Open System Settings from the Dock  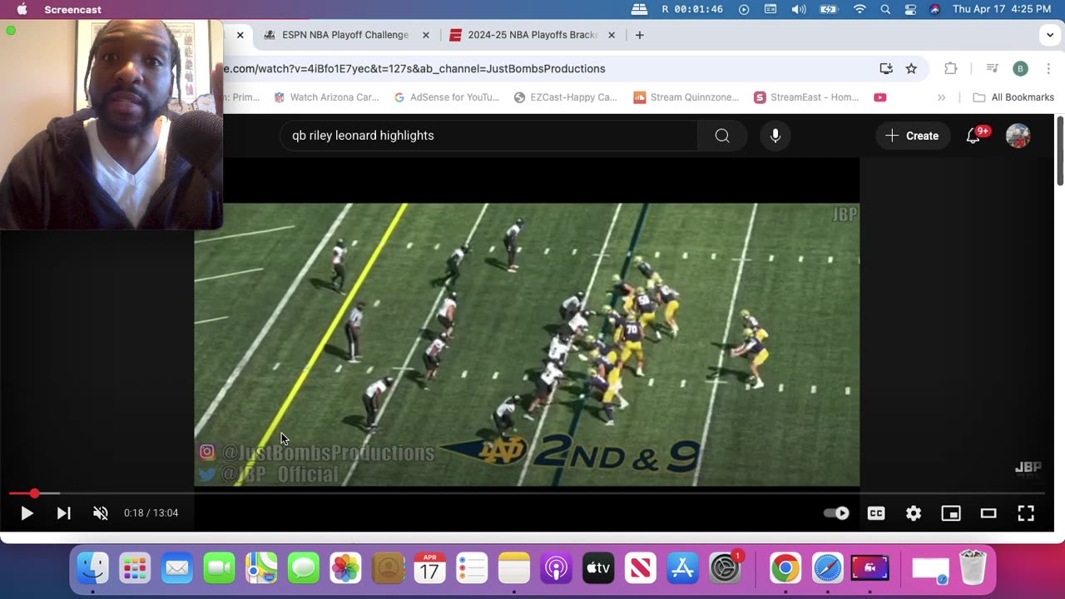pos(726,569)
